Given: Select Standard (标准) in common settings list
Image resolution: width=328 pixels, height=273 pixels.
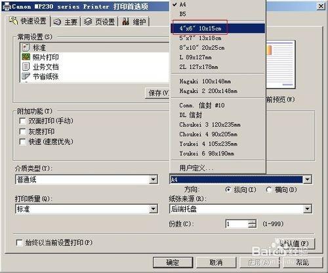Looking at the screenshot, I should click(x=95, y=47).
